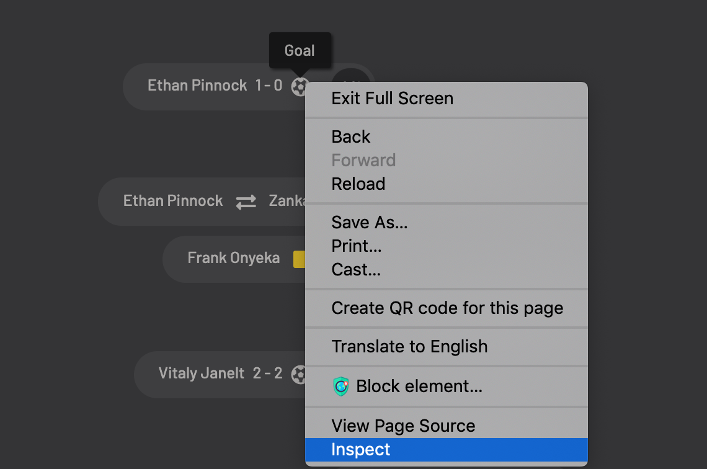Click the Frank Onyeka player name
The width and height of the screenshot is (707, 469).
[234, 258]
